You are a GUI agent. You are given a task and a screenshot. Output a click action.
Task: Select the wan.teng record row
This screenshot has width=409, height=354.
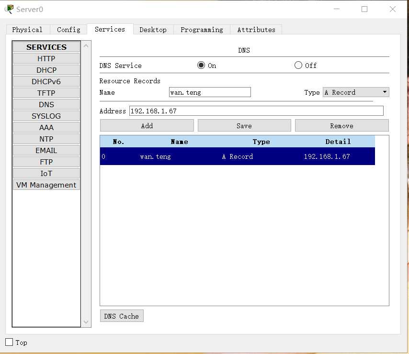point(238,156)
